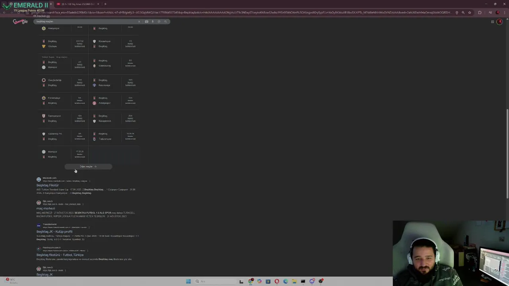Open the zoom indicator in address bar
Screen dimensions: 509x286
(463, 12)
